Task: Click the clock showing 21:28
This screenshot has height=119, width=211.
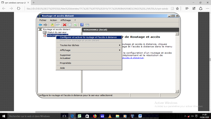Action: (204, 115)
